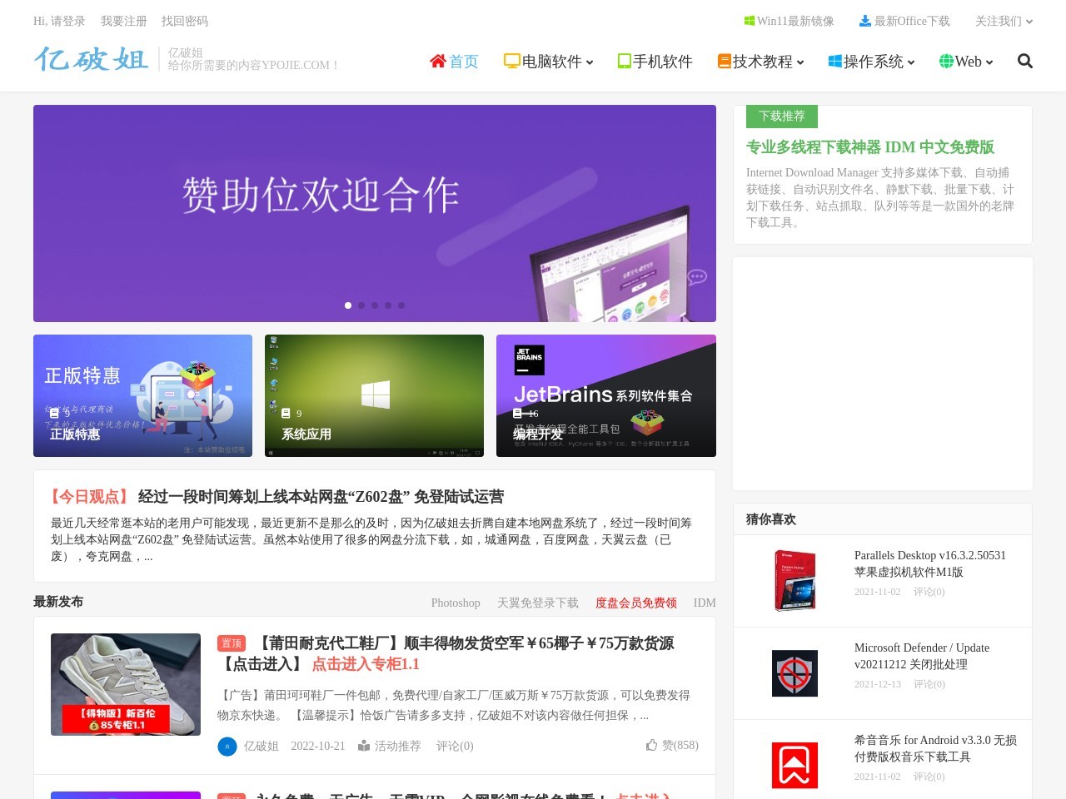
Task: Open the JetBrains 编程开发 thumbnail card
Action: pos(605,395)
